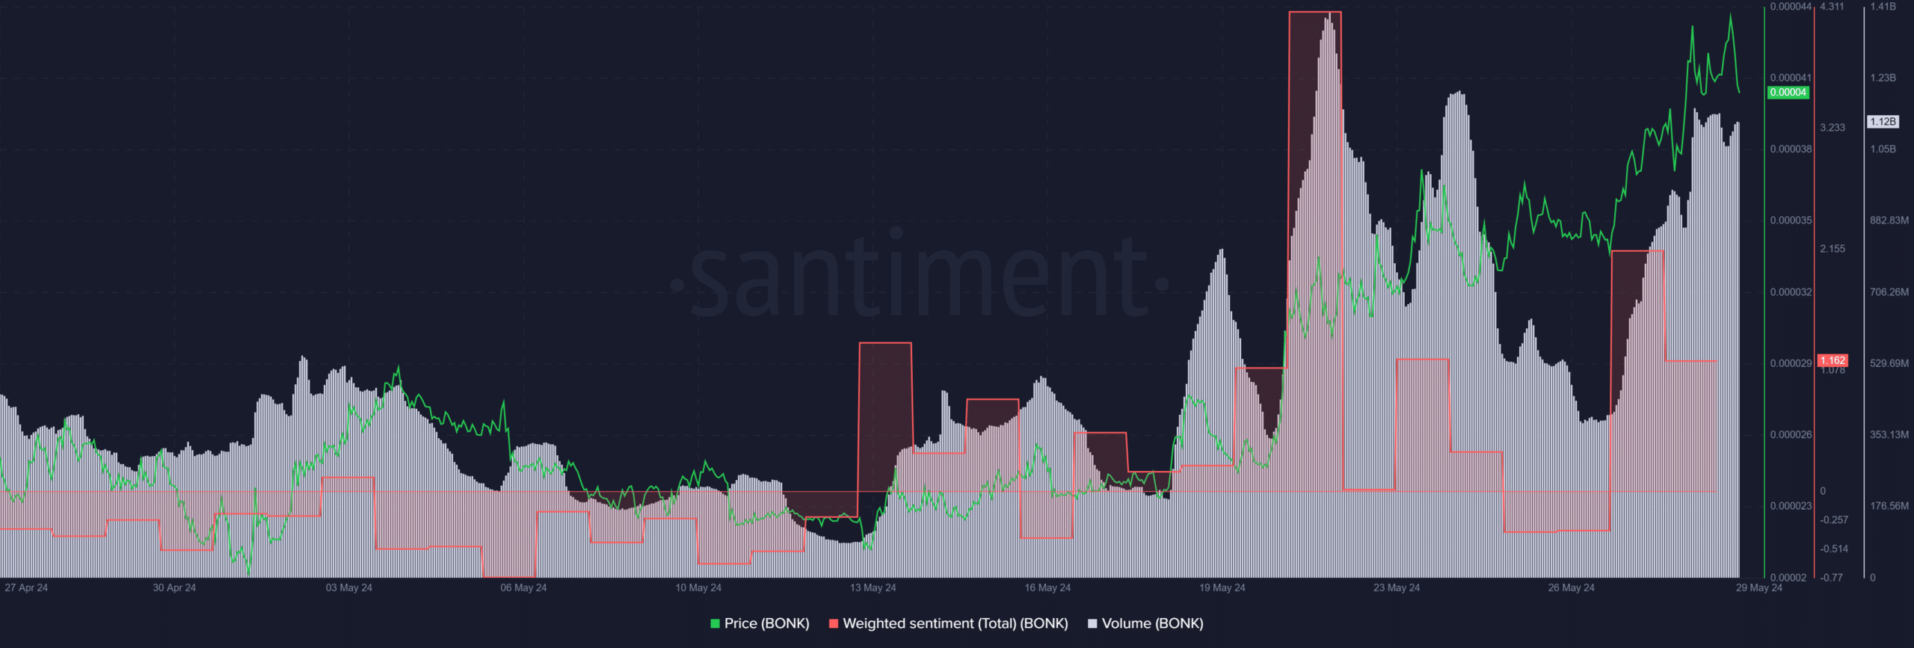Click the 0.000032 price axis label
Screen dimensions: 1914x648
click(1791, 292)
